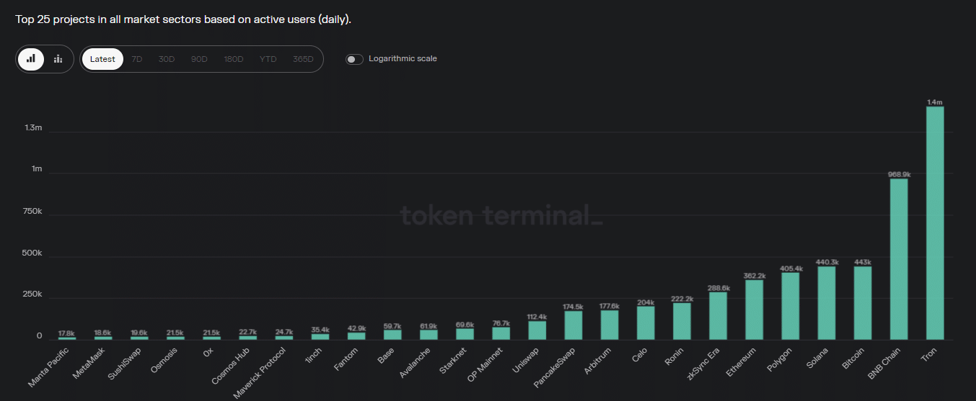976x401 pixels.
Task: Click the Ethereum bar in the chart
Action: tap(755, 310)
